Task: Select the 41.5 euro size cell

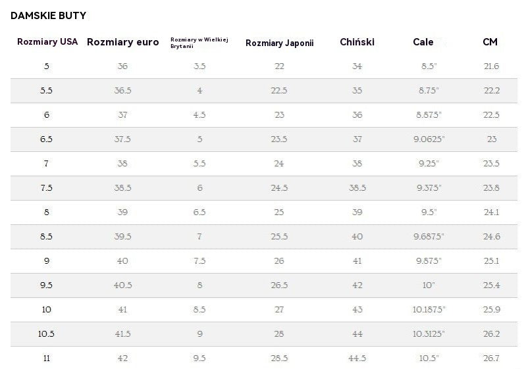Action: coord(122,334)
